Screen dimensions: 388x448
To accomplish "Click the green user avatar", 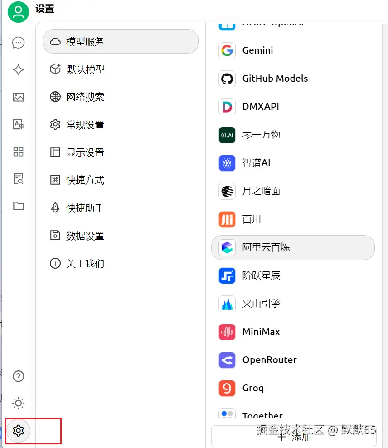I will (x=18, y=12).
